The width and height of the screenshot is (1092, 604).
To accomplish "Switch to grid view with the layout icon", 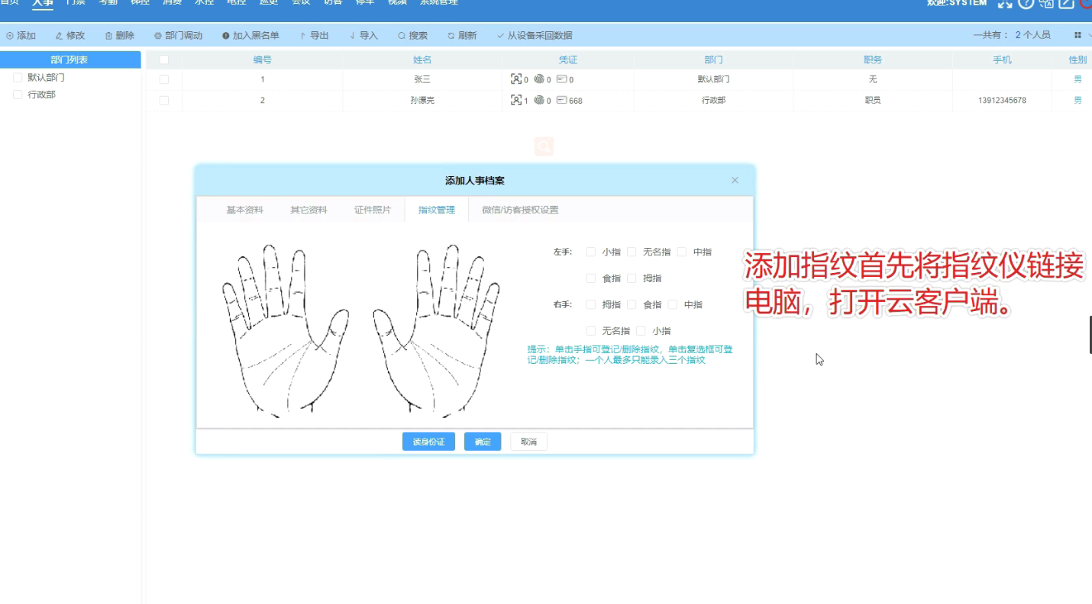I will (1077, 35).
